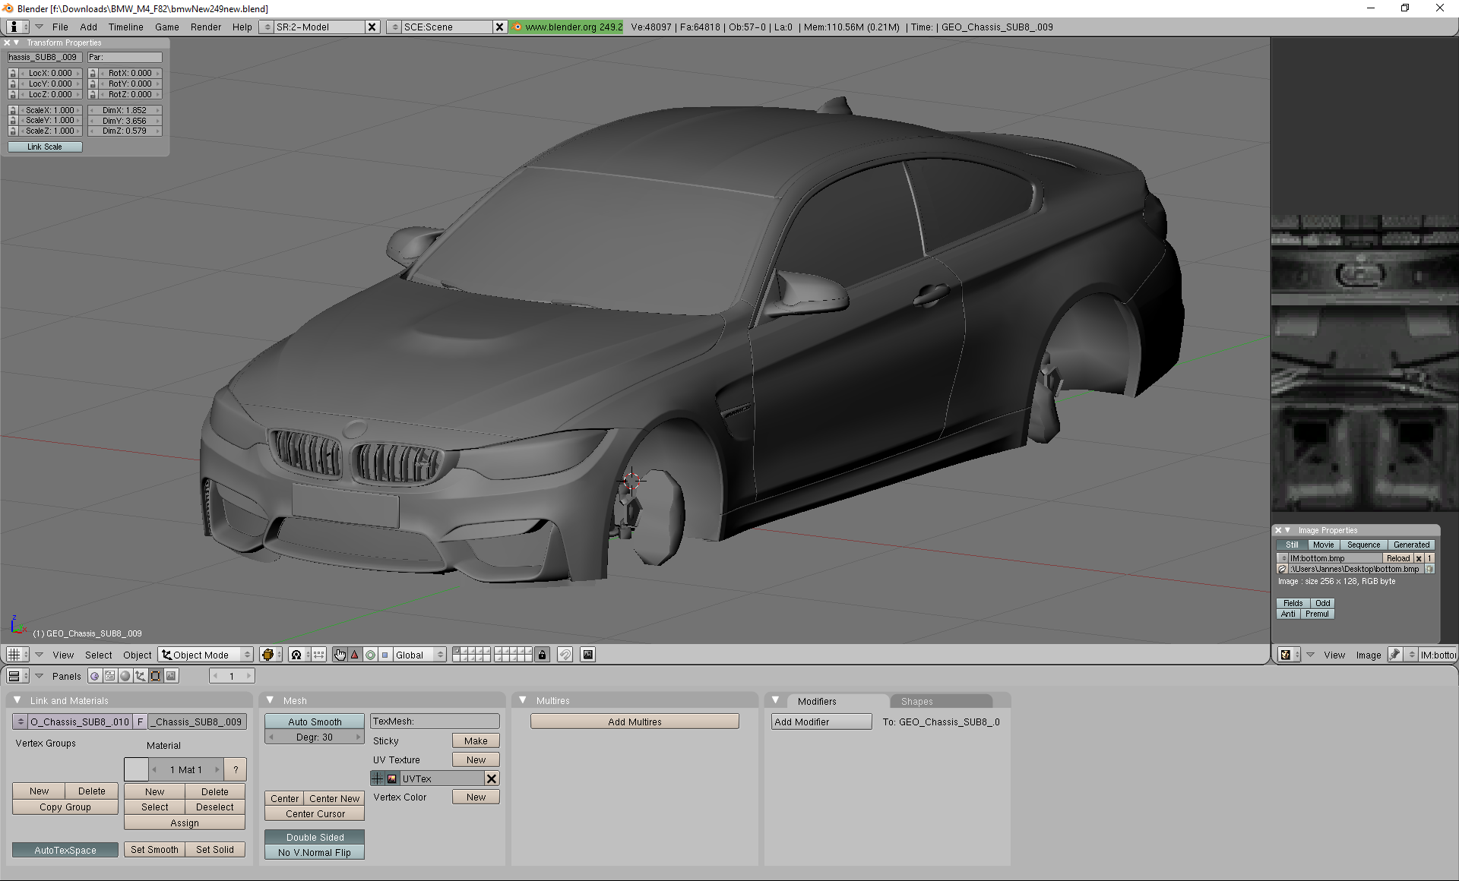Click the snap magnet icon in 3D header
This screenshot has height=881, width=1459.
pyautogui.click(x=565, y=655)
